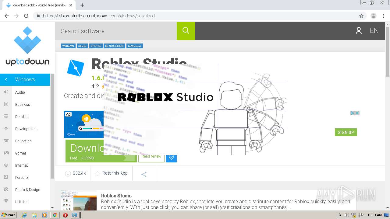Click the Read review button
The height and width of the screenshot is (219, 390).
tap(151, 156)
